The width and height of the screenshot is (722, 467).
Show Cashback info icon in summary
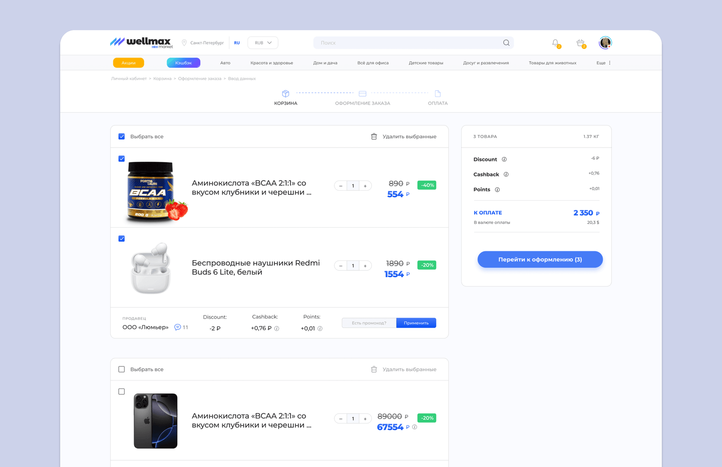[506, 175]
